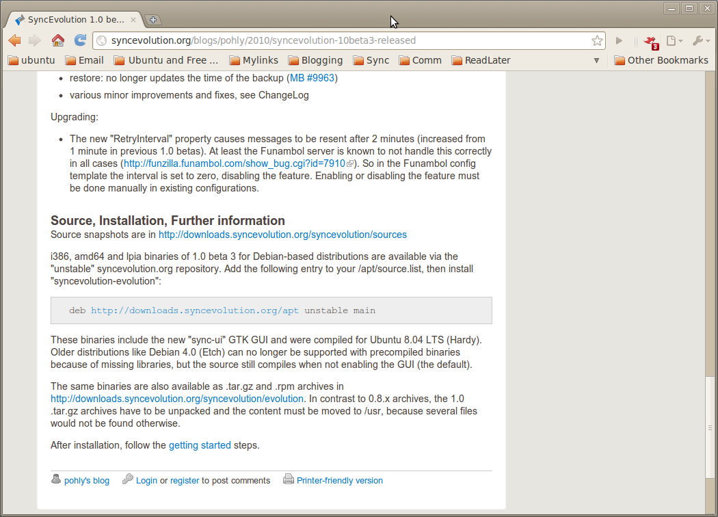718x517 pixels.
Task: Click the register link
Action: tap(185, 481)
